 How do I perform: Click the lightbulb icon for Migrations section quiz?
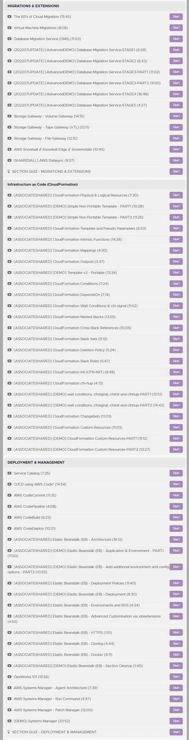coord(9,171)
